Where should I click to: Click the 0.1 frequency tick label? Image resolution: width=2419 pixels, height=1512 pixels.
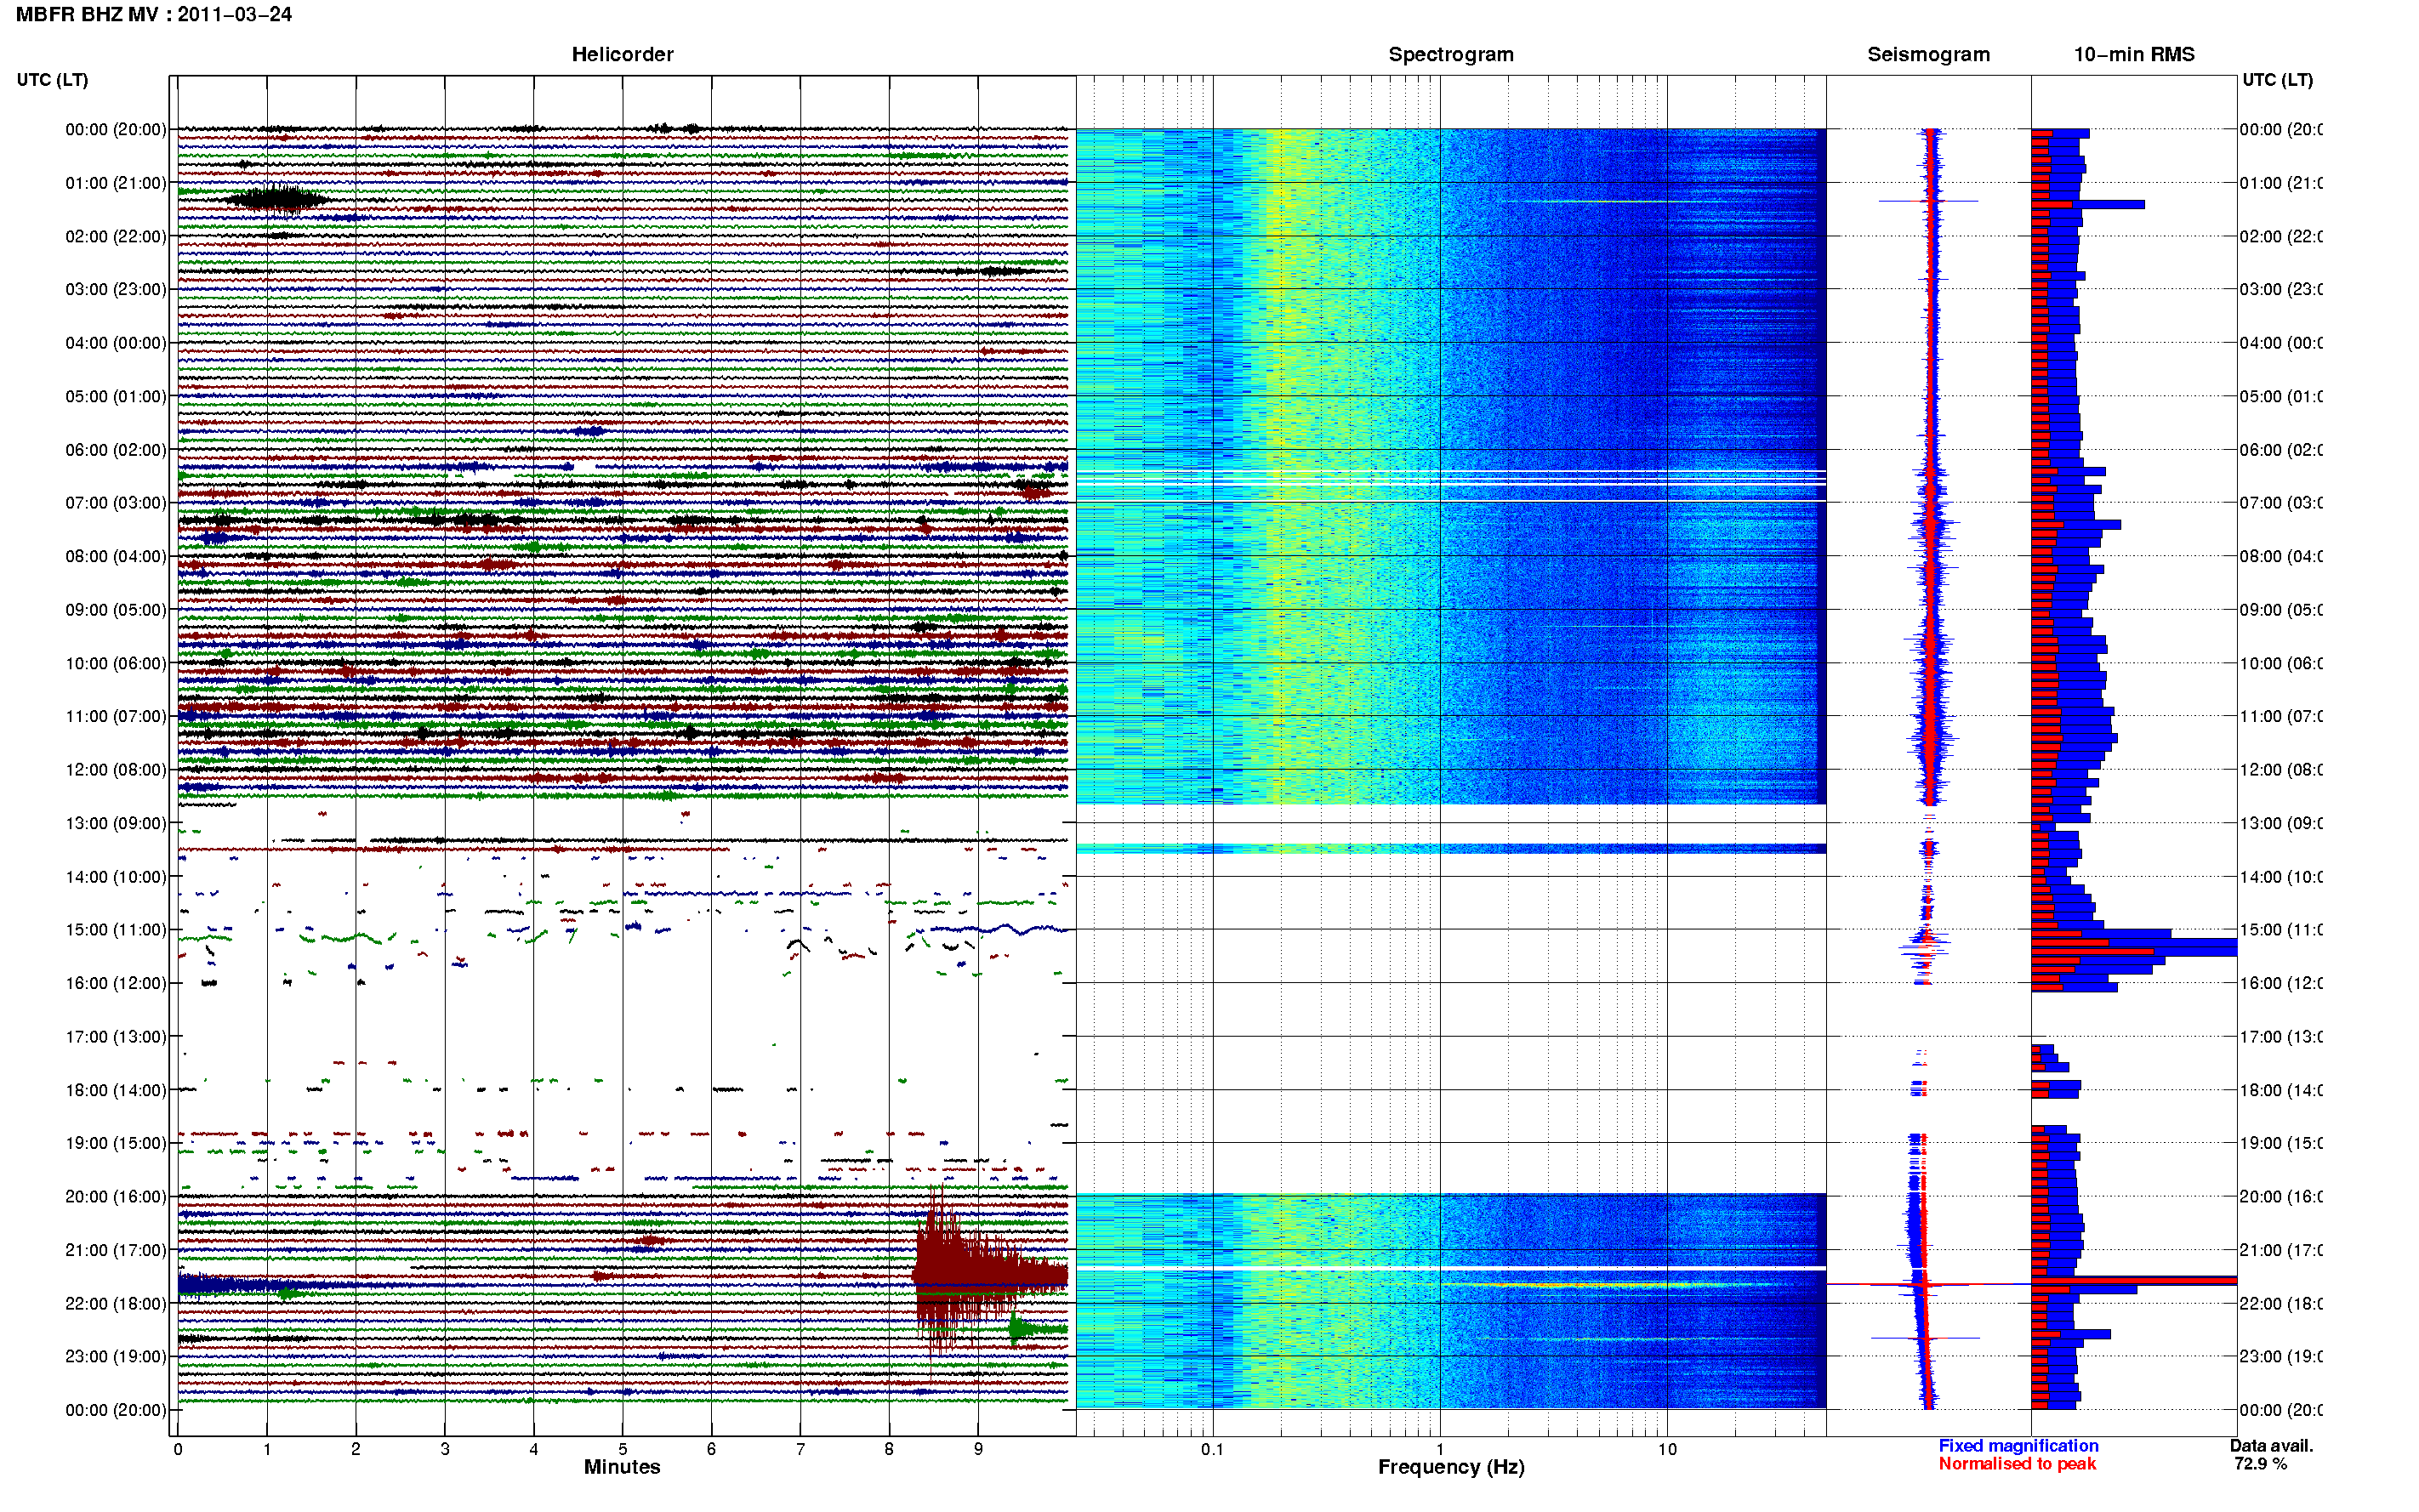[1212, 1449]
